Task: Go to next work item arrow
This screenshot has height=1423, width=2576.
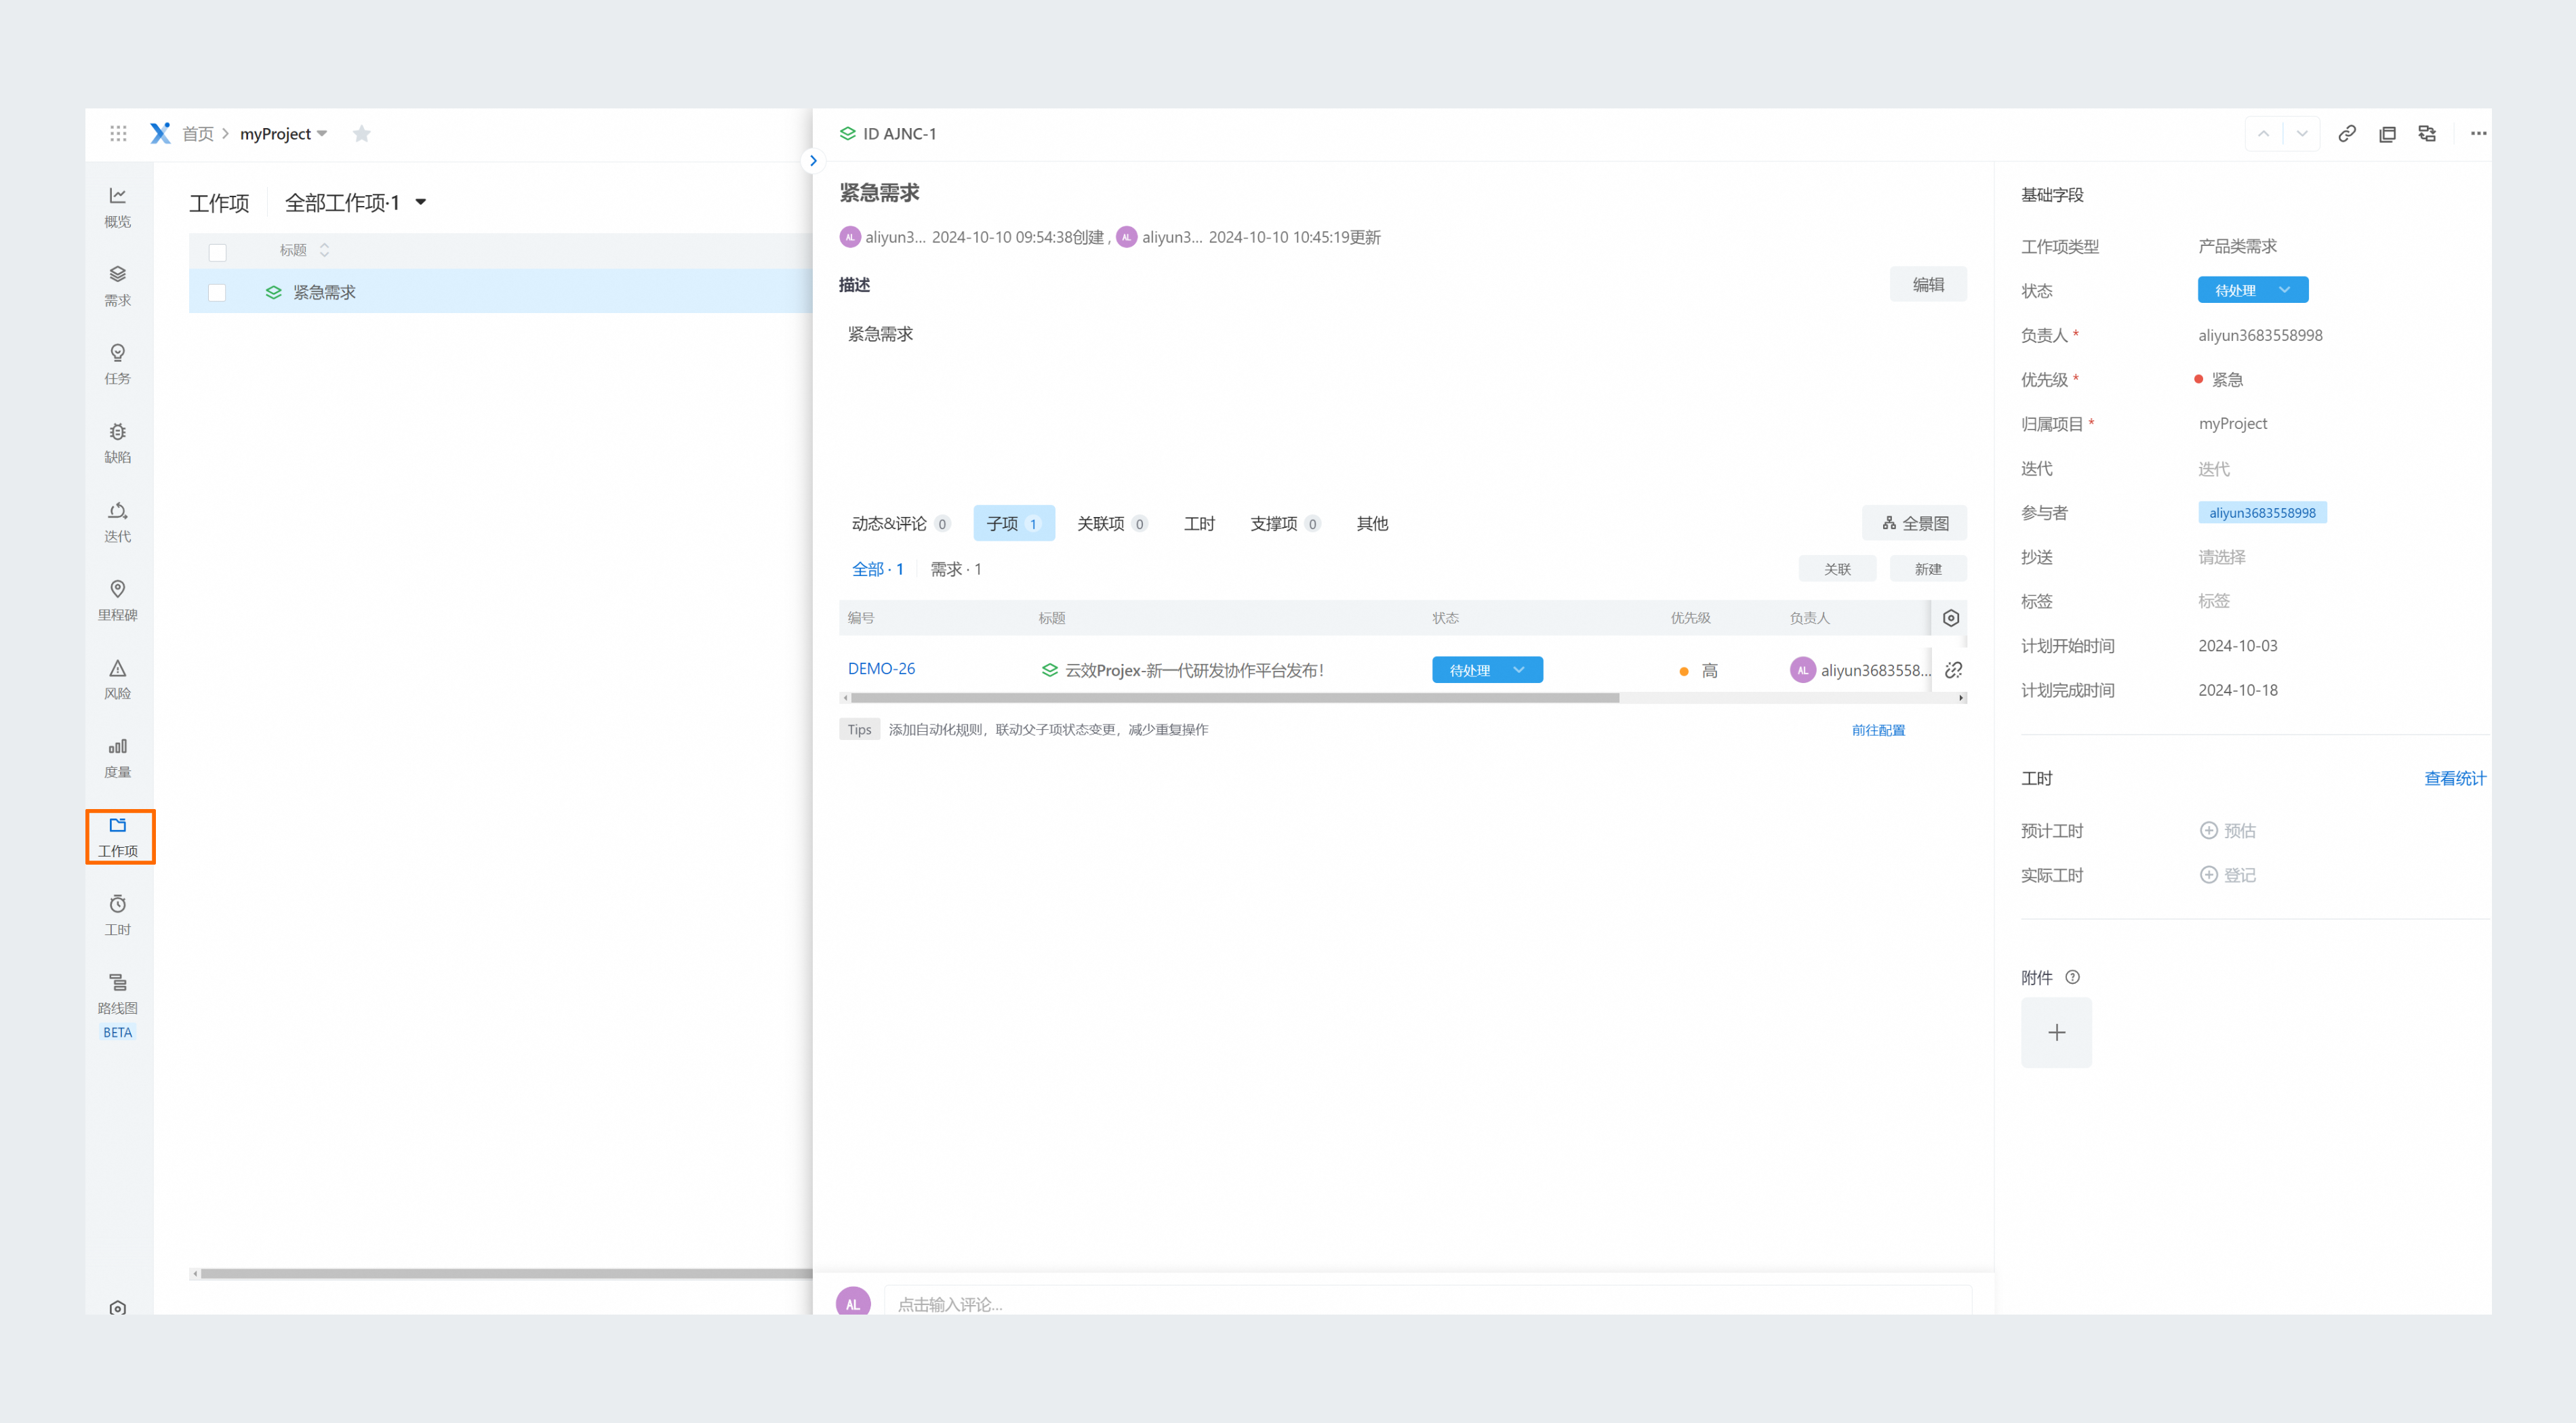Action: tap(2302, 133)
